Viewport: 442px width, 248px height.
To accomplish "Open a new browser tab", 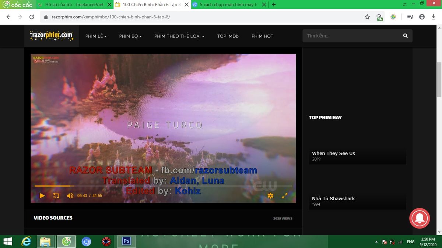I will point(273,5).
